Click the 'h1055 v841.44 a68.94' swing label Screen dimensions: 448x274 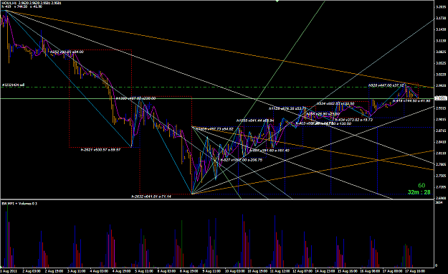click(255, 121)
